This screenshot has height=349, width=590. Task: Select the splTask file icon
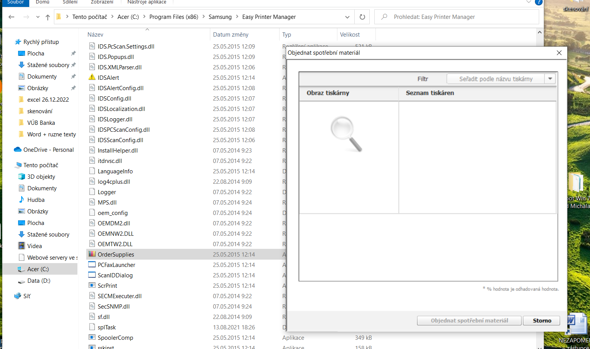pyautogui.click(x=92, y=327)
